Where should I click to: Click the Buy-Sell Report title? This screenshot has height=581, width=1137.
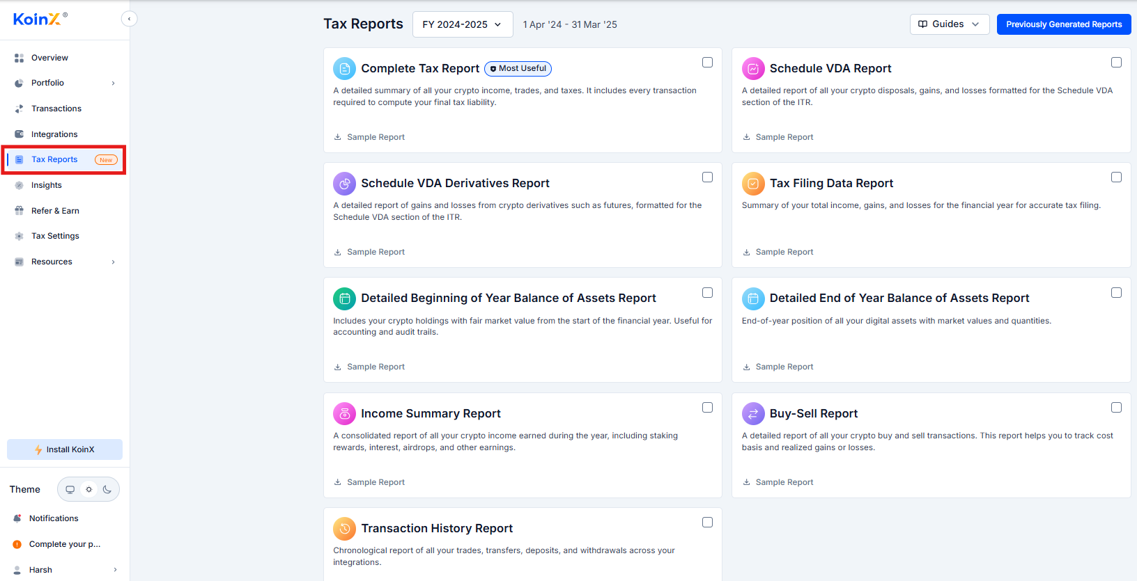[814, 413]
